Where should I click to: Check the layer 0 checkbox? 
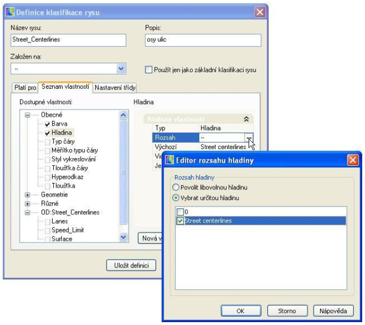[x=180, y=212]
